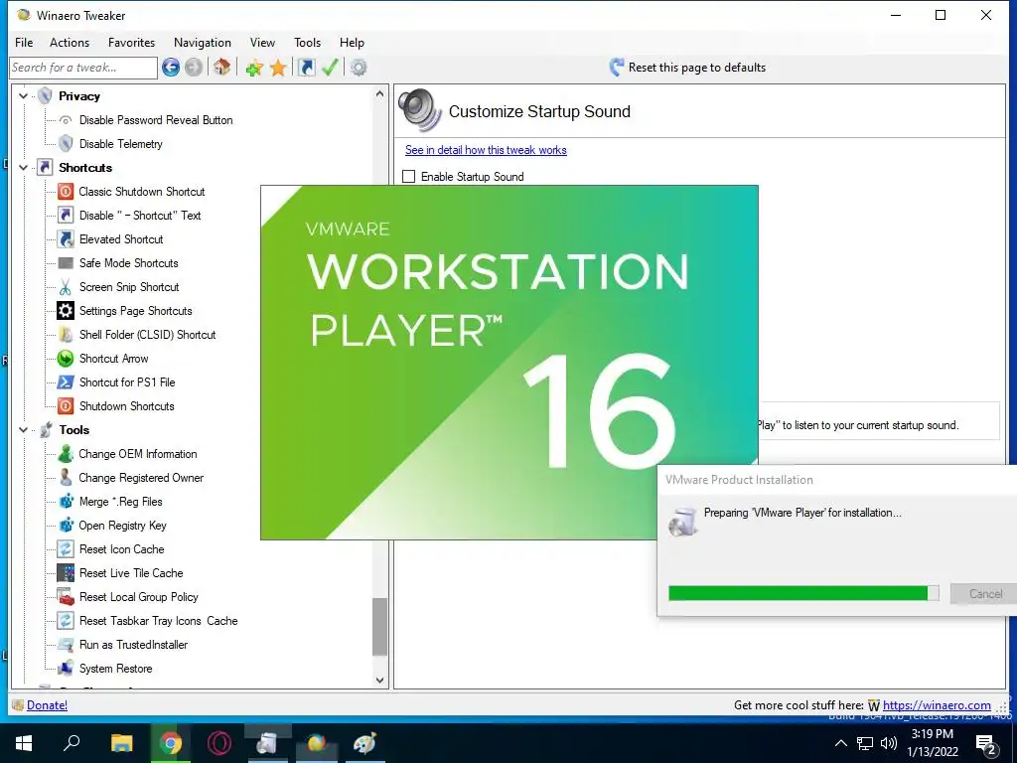The height and width of the screenshot is (763, 1017).
Task: Collapse the Tools tree group
Action: coord(24,429)
